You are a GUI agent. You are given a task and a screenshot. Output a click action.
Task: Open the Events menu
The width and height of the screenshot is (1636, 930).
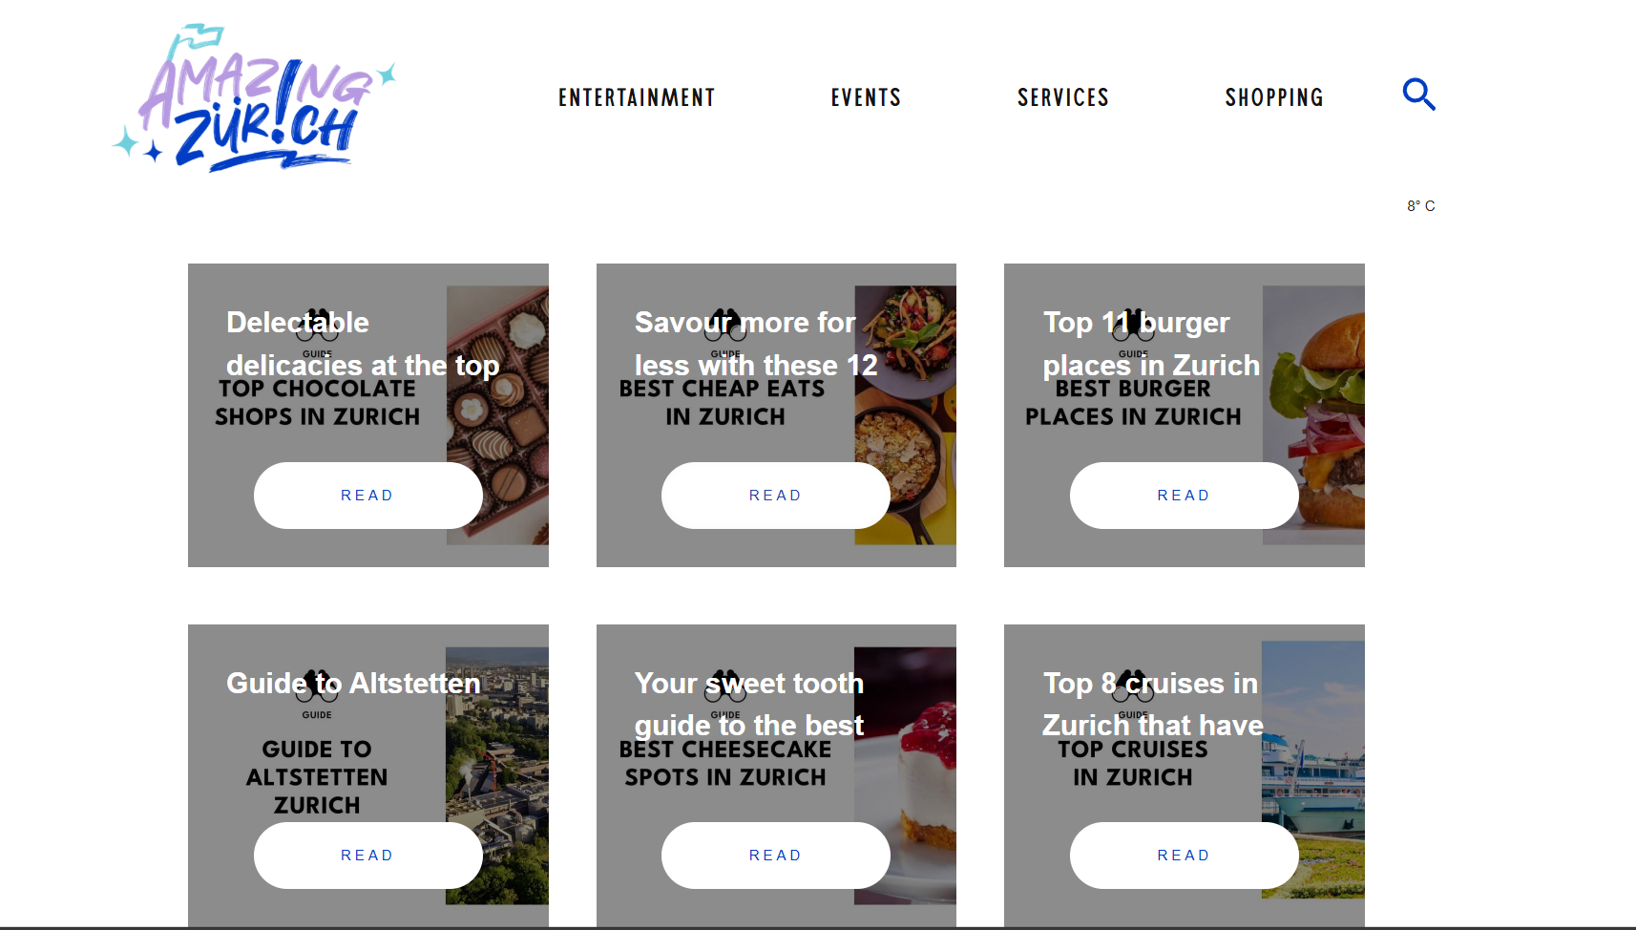[x=865, y=96]
